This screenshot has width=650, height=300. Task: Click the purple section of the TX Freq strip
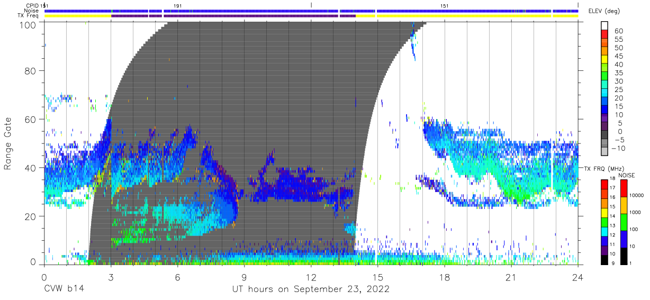(233, 16)
